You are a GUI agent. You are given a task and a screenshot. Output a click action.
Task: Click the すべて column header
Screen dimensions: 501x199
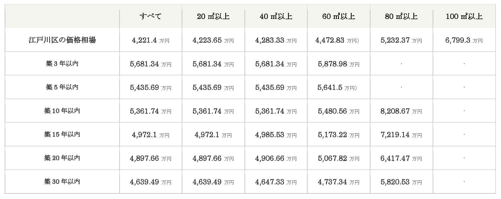(x=151, y=16)
